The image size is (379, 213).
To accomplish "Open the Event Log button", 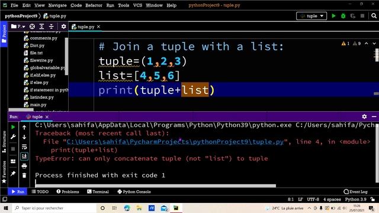I will click(355, 192).
